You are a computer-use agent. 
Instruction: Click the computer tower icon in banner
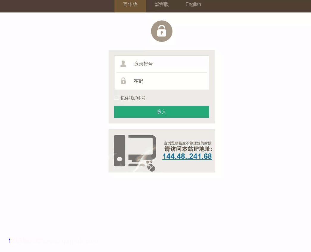click(x=120, y=151)
